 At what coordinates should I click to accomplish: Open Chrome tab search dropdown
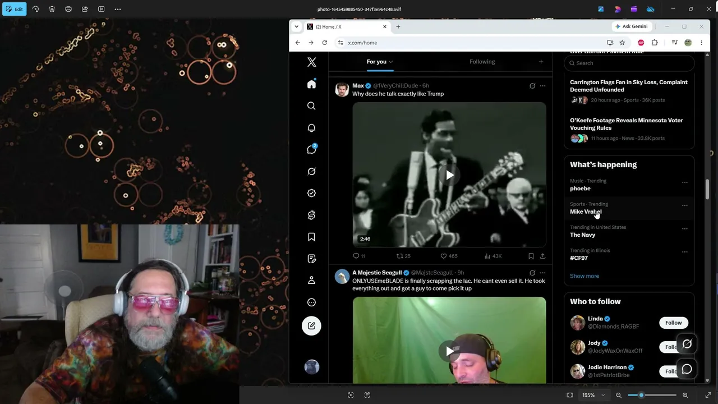tap(297, 26)
